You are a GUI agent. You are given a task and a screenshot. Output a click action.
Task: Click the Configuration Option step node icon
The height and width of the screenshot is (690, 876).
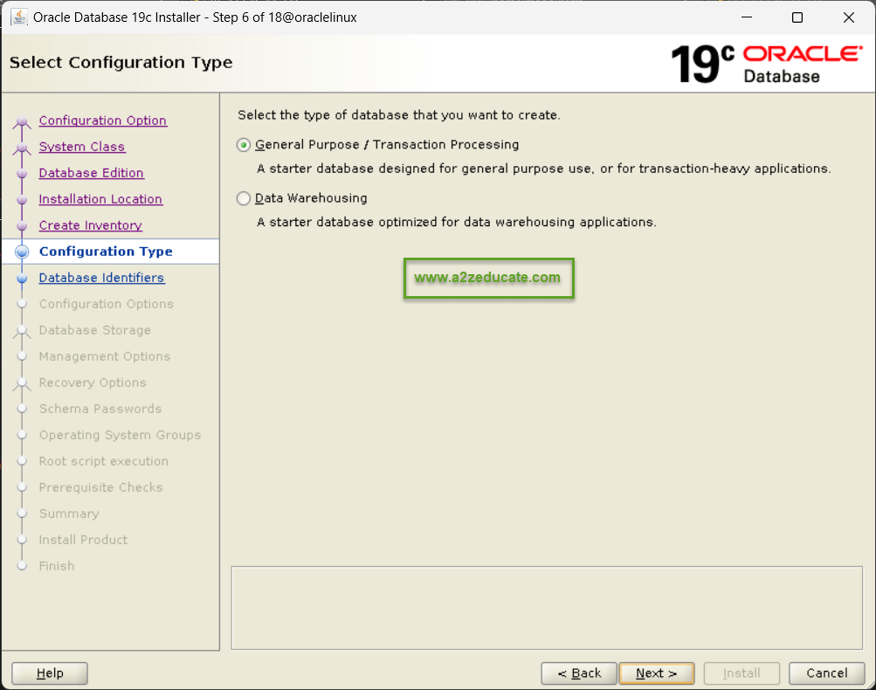coord(23,122)
